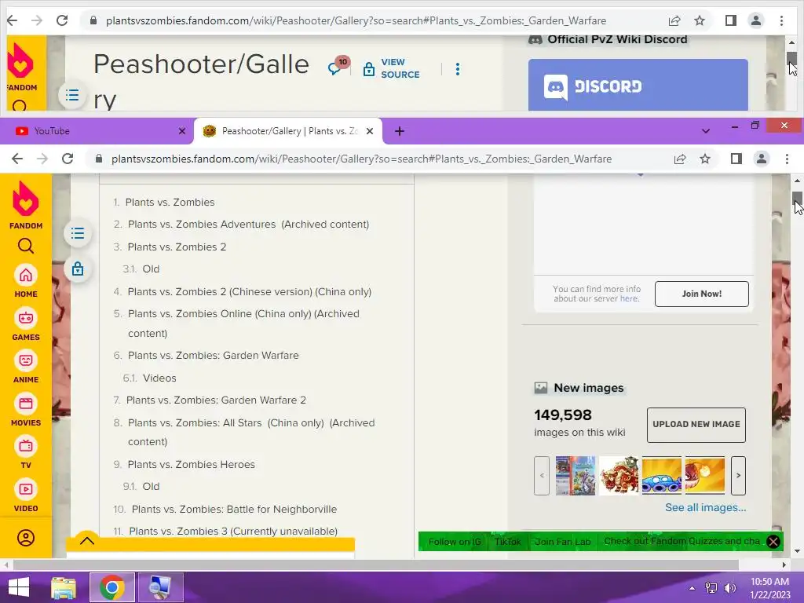Screen dimensions: 804x603
Task: Open profile avatar in front browser window
Action: pyautogui.click(x=762, y=159)
